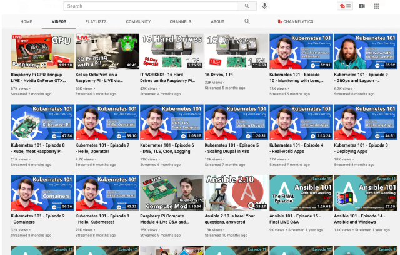Open the Community tab
Viewport: 400px width, 255px height.
(x=138, y=21)
